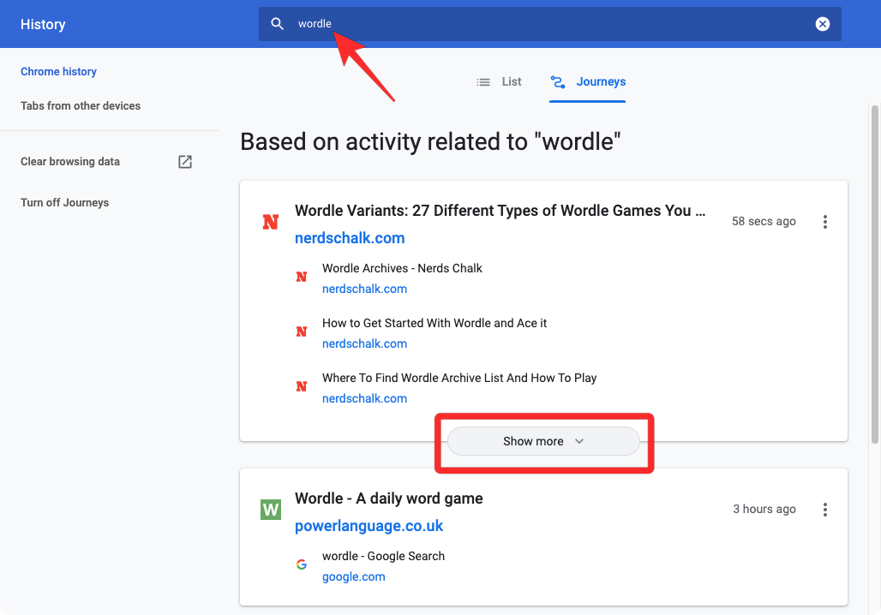The height and width of the screenshot is (615, 881).
Task: Open the powerlanguage.co.uk link
Action: tap(369, 526)
